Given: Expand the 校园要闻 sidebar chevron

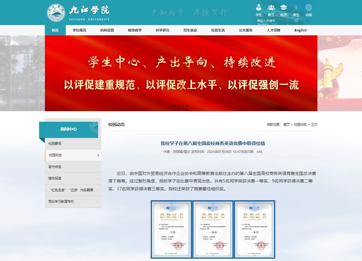Looking at the screenshot, I should [98, 143].
